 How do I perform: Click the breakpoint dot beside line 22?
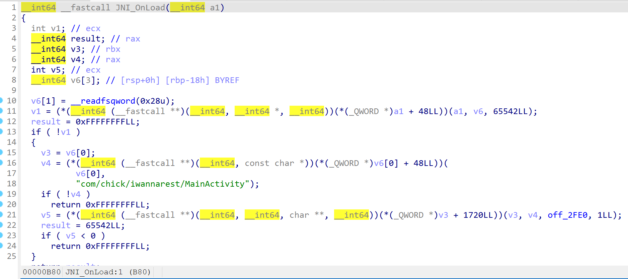(x=1, y=225)
